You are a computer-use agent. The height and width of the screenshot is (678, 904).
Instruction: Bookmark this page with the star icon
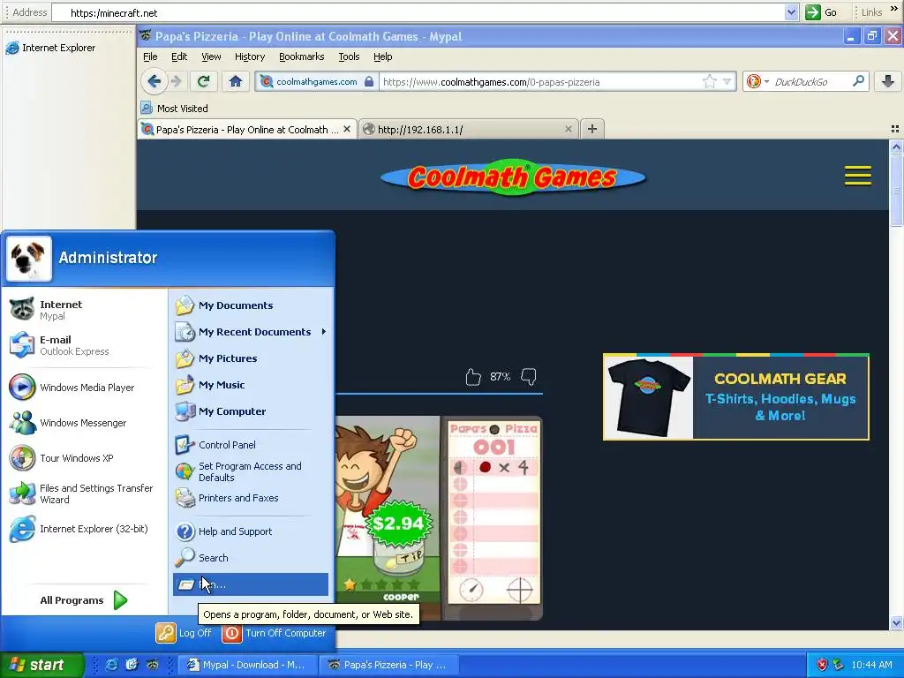point(709,81)
